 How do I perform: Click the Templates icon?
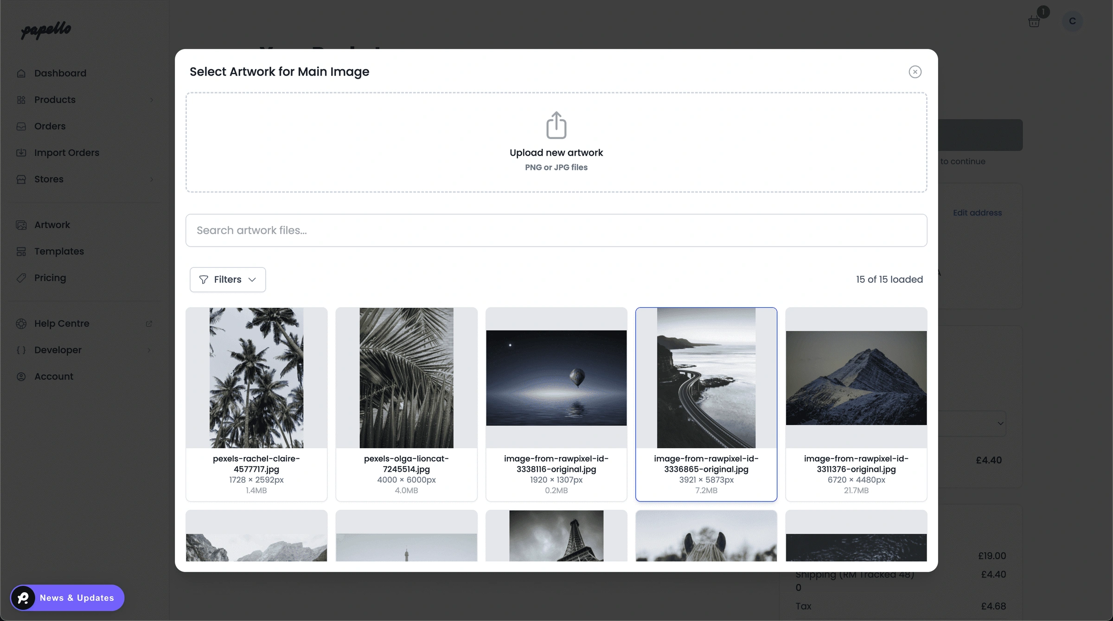coord(21,251)
